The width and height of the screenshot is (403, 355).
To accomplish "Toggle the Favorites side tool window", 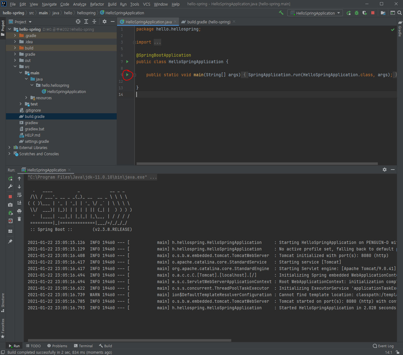I will coord(3,328).
